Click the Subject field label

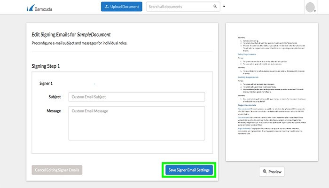(55, 97)
